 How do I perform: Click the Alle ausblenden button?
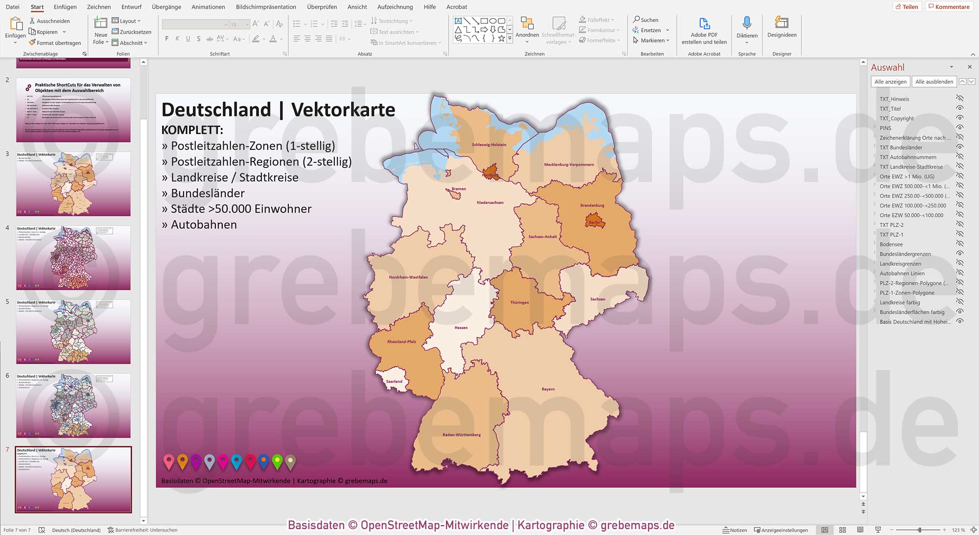click(x=933, y=81)
